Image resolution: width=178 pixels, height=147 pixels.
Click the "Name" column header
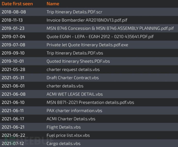[x=53, y=4]
